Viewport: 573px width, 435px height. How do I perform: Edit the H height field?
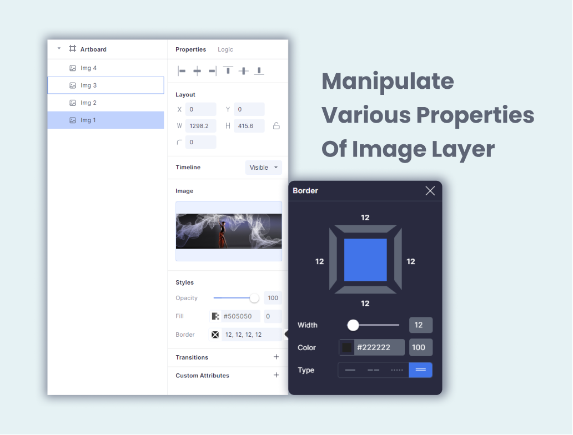point(249,125)
